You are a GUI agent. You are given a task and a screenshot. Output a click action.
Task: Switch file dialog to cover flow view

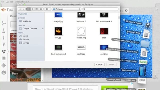click(41, 9)
